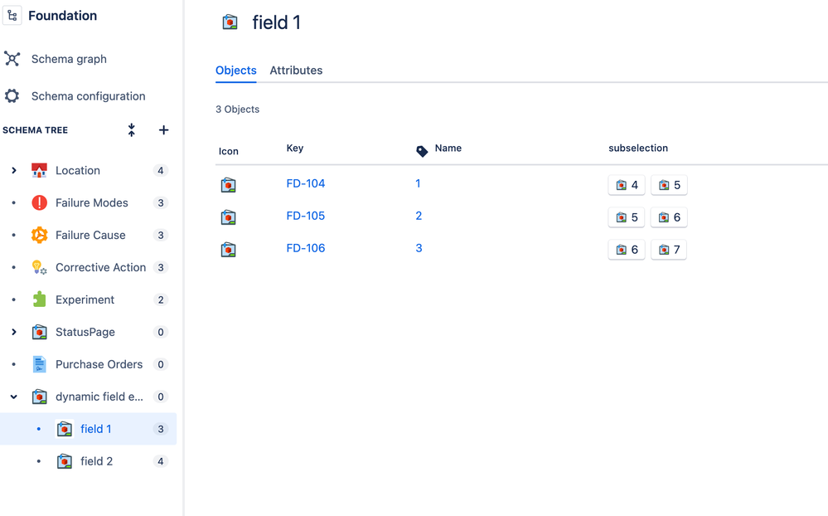Expand the Location tree node
This screenshot has height=516, width=828.
[x=14, y=171]
